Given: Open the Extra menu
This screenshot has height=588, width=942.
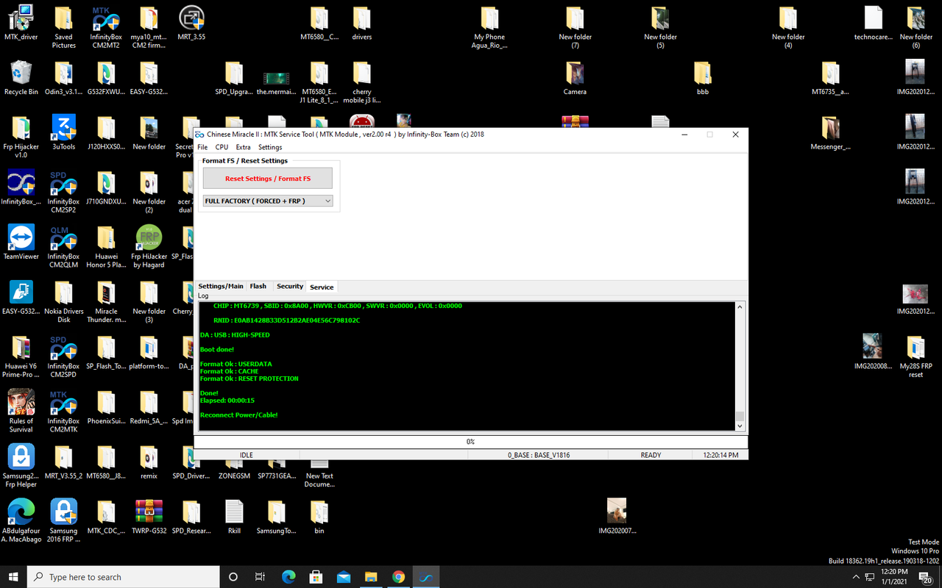Looking at the screenshot, I should [x=243, y=147].
